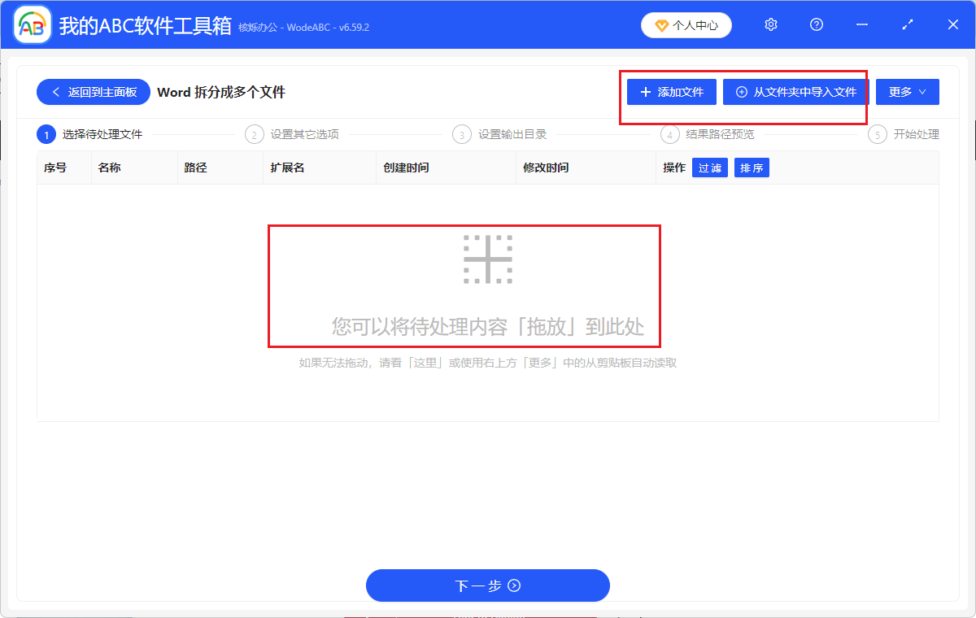This screenshot has width=976, height=618.
Task: Toggle the 过滤 filter option
Action: click(709, 167)
